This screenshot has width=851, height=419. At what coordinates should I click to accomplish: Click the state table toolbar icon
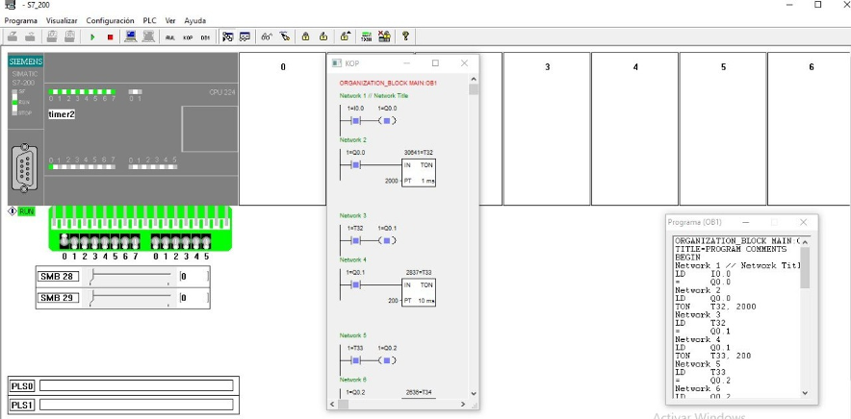pos(245,37)
